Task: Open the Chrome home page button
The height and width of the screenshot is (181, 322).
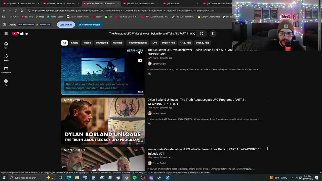Action: click(22, 11)
